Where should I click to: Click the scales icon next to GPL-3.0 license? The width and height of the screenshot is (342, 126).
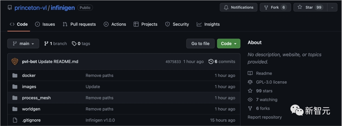250,82
